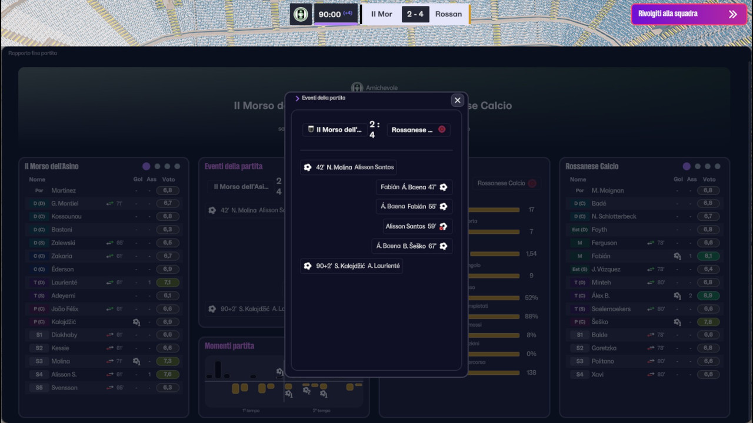Click the goal icon on Fabián row
The height and width of the screenshot is (423, 753).
click(677, 256)
